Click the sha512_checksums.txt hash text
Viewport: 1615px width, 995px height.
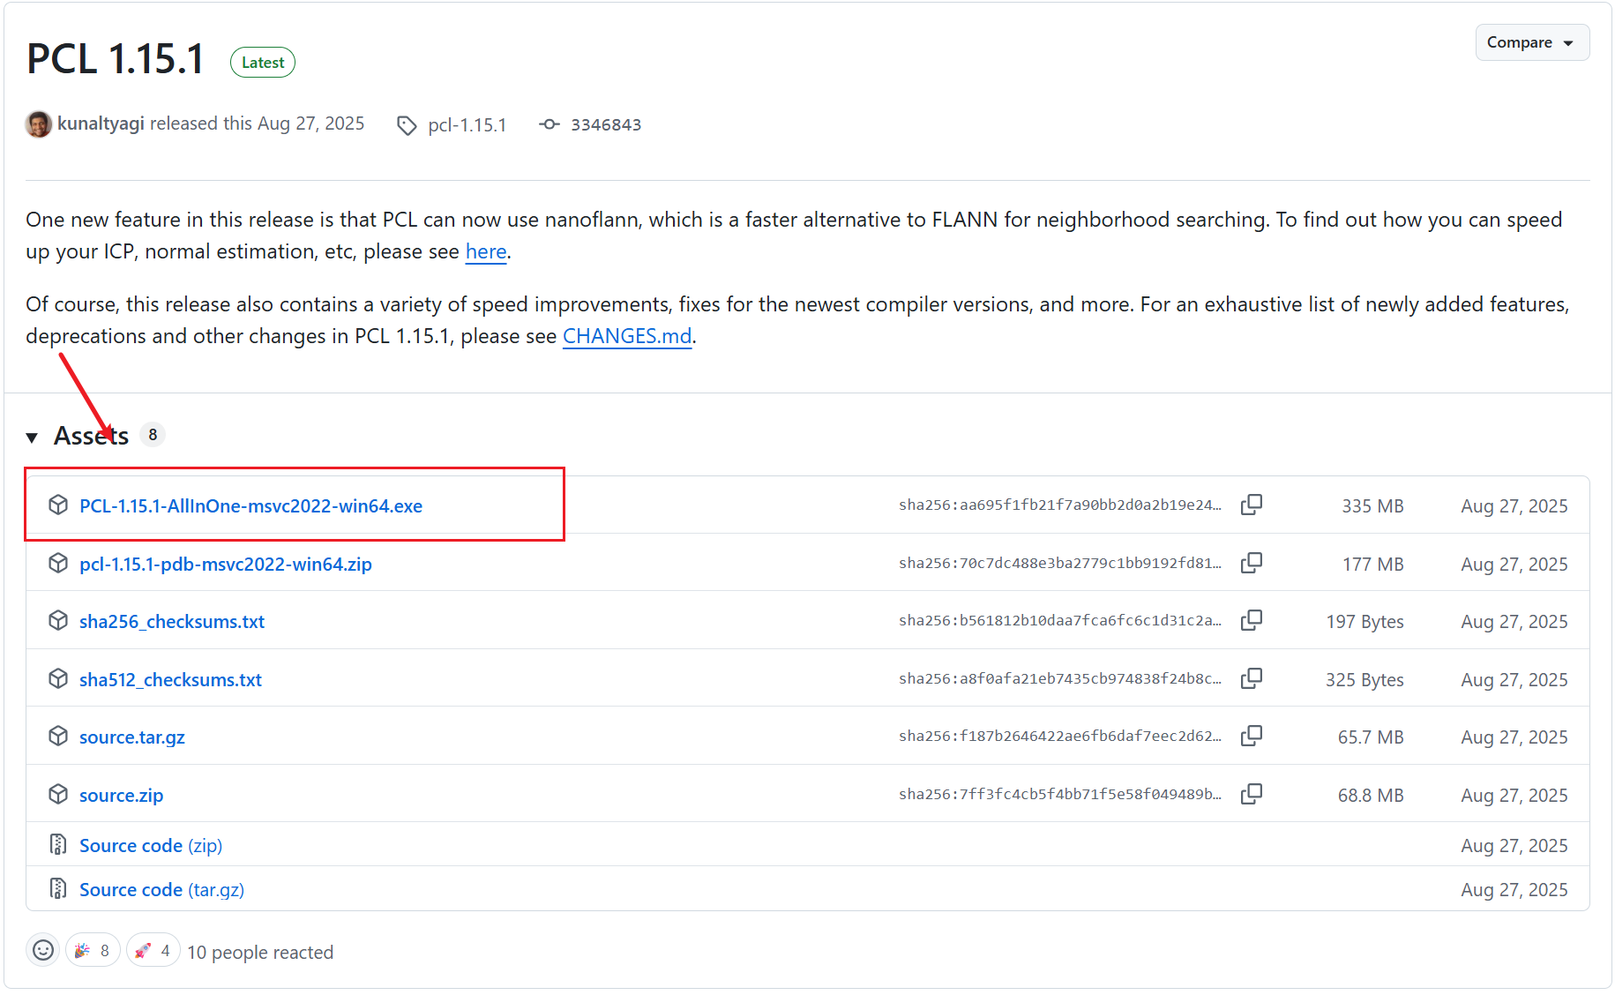(1060, 679)
